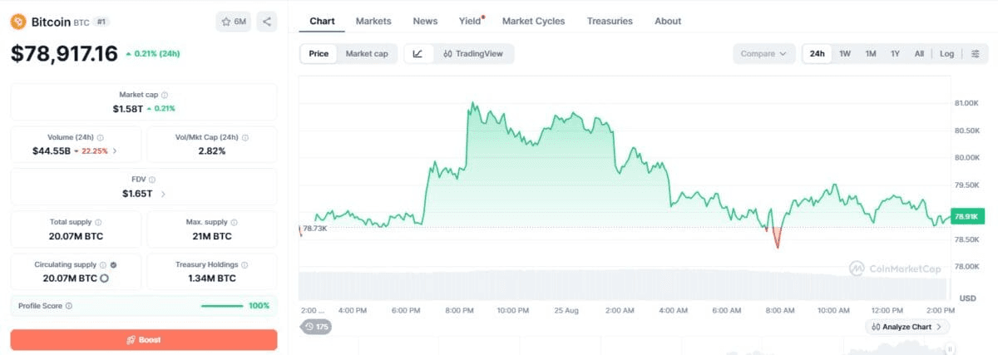
Task: Click the $1.58T market cap value
Action: pyautogui.click(x=128, y=108)
